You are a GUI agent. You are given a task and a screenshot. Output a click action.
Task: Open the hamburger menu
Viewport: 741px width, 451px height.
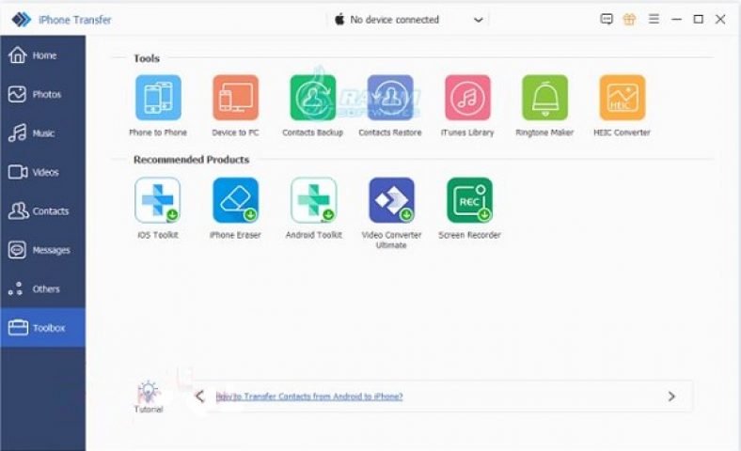click(654, 20)
